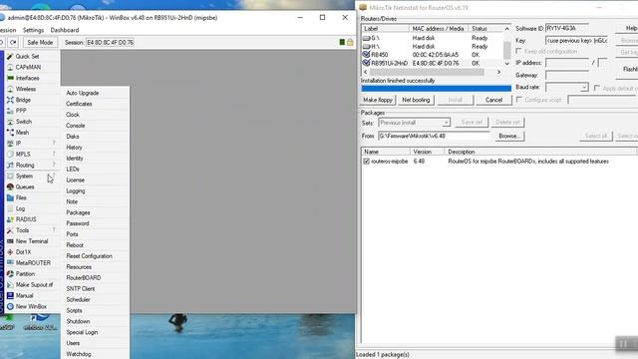Click the Key input field
Viewport: 638px width, 359px height.
click(576, 40)
